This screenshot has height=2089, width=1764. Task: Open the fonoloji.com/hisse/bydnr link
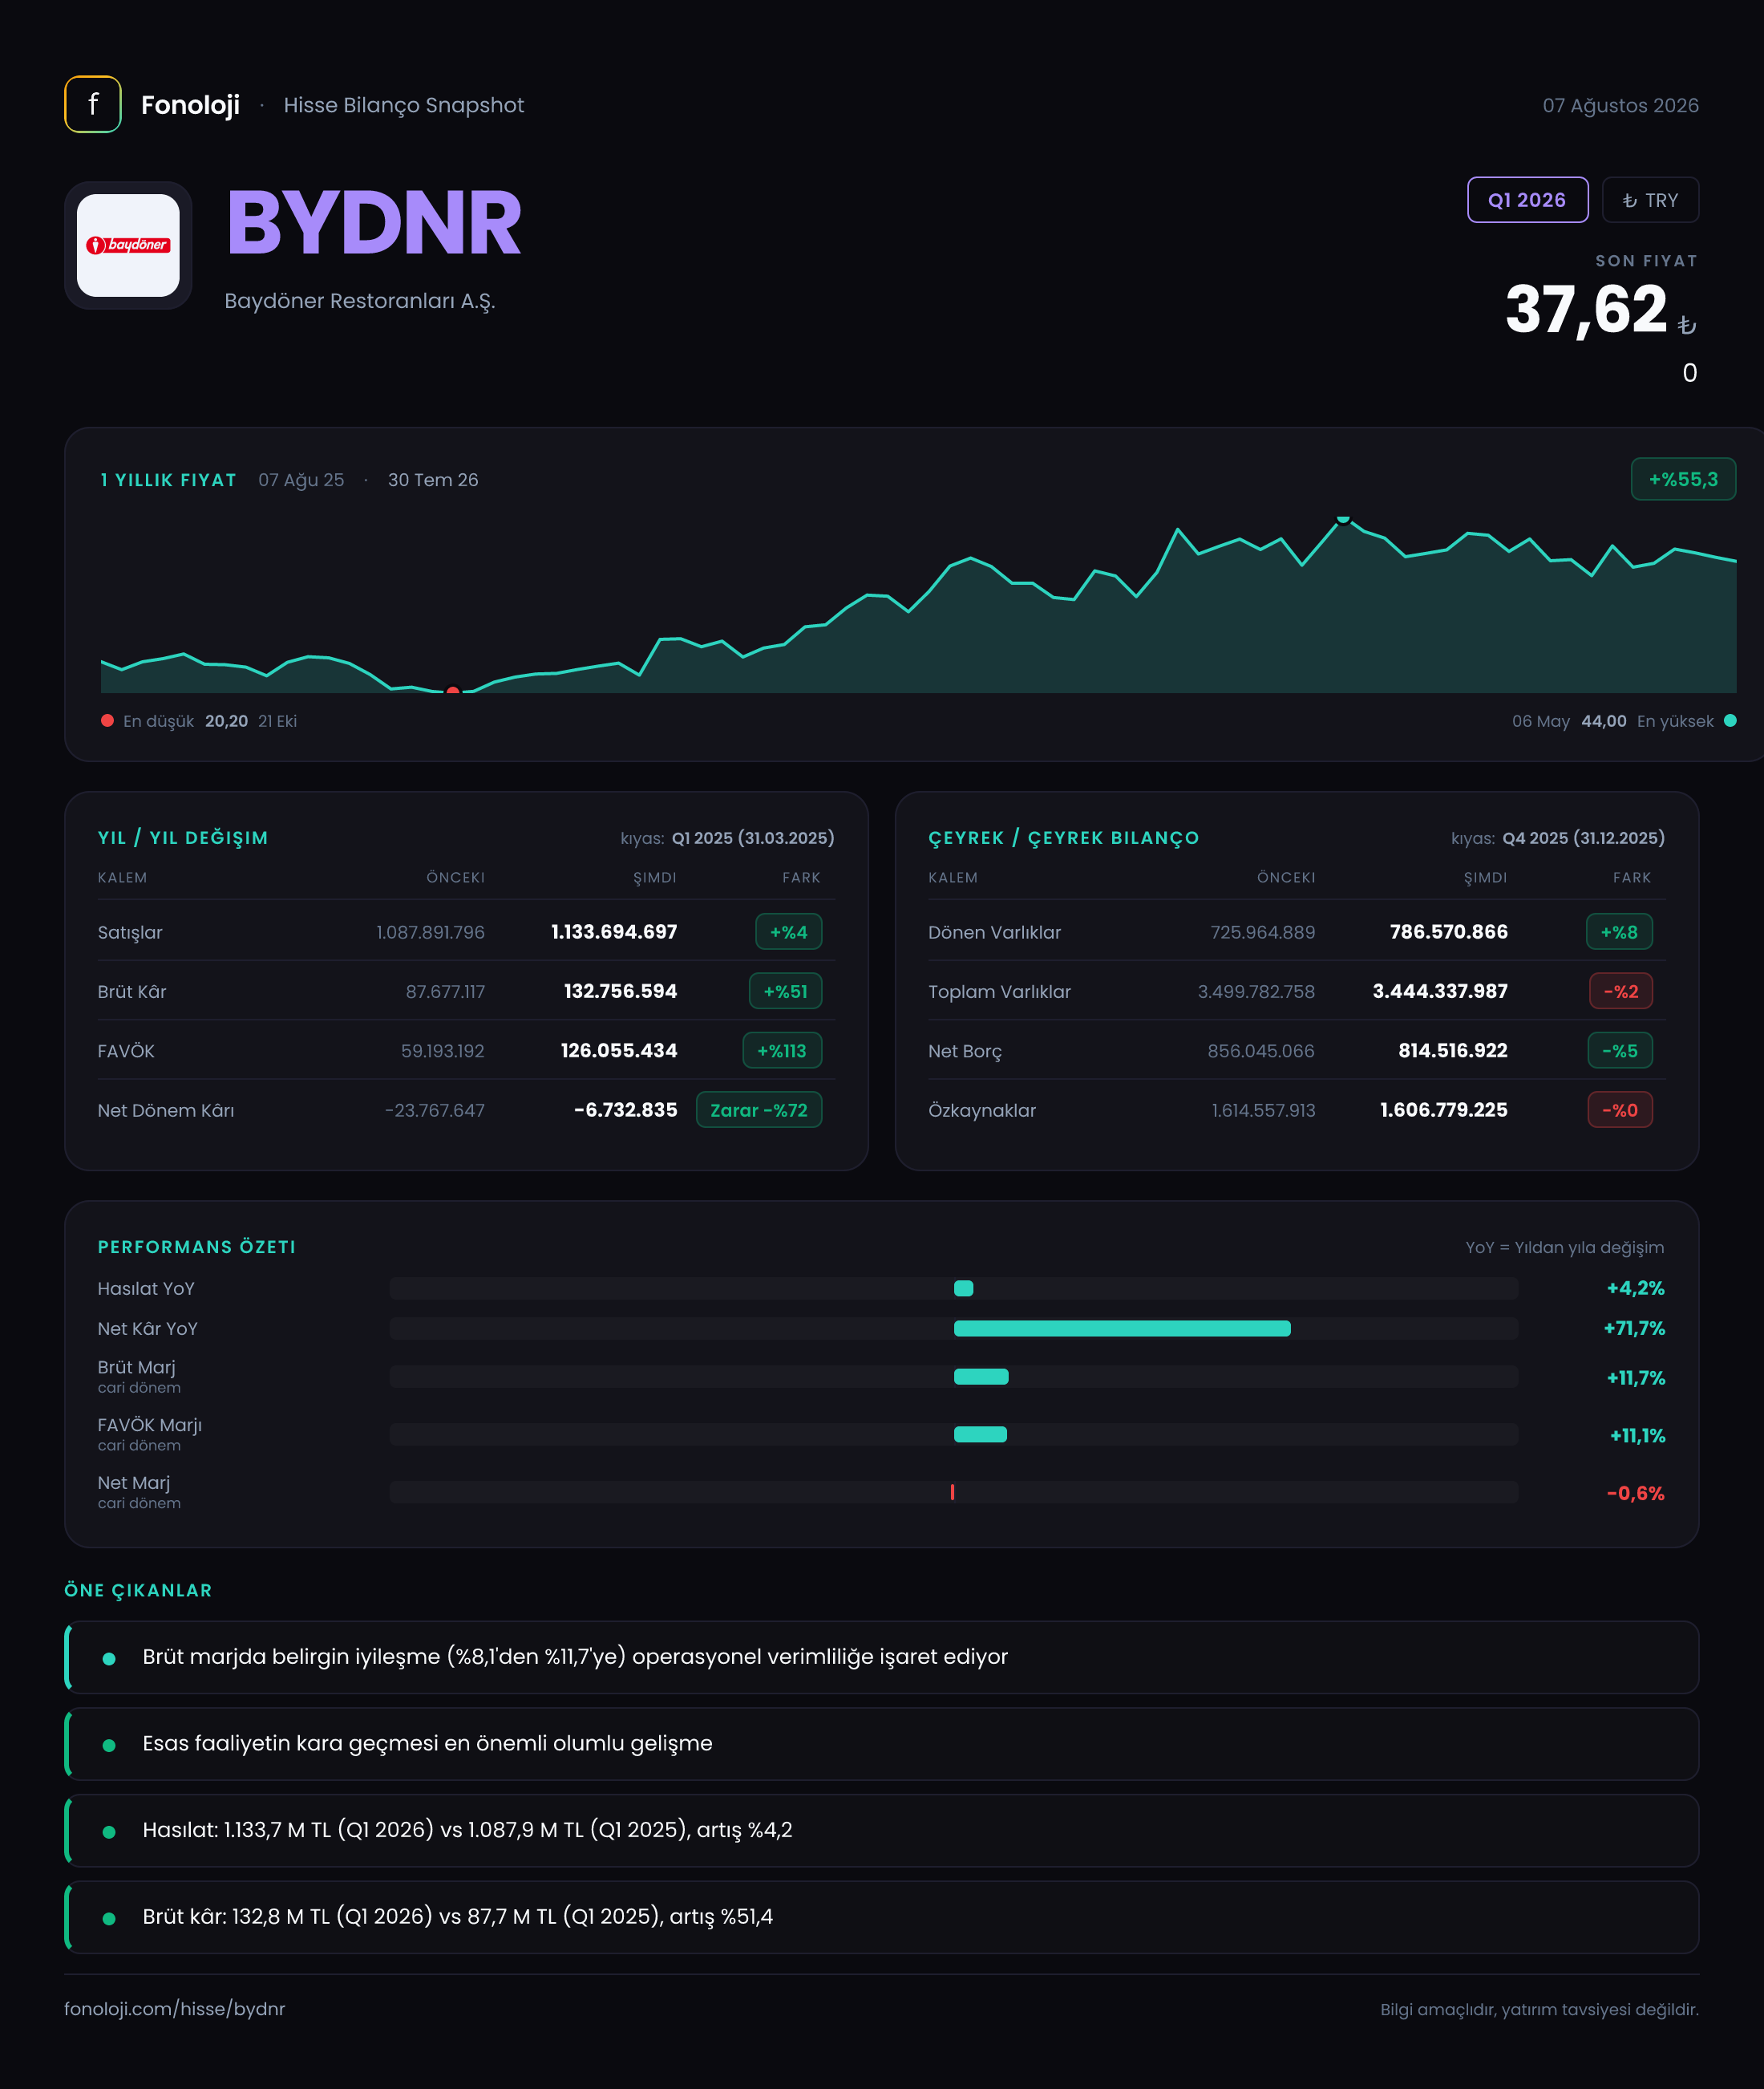pyautogui.click(x=175, y=2009)
